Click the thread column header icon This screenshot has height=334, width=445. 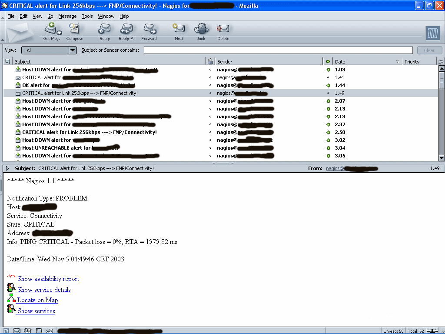8,61
